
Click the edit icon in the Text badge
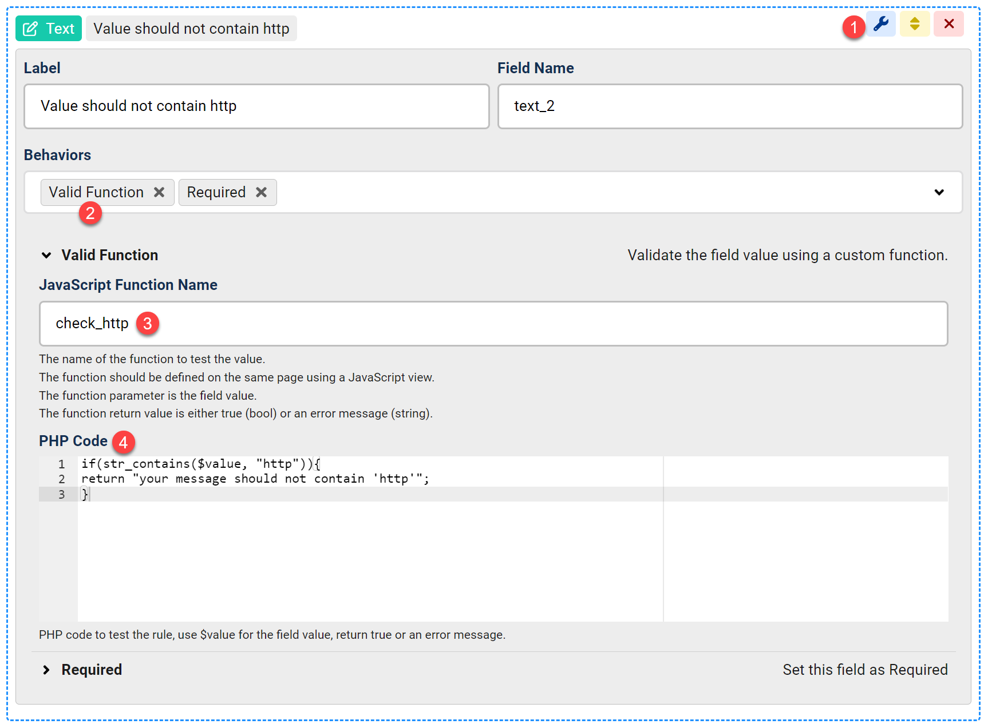pyautogui.click(x=30, y=29)
